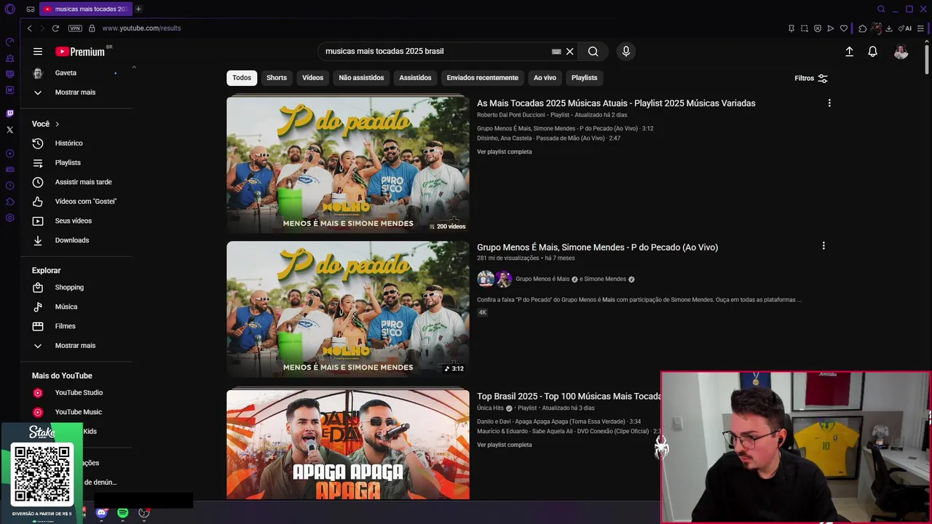Open Opera GX main menu logo
932x524 pixels.
(x=10, y=9)
